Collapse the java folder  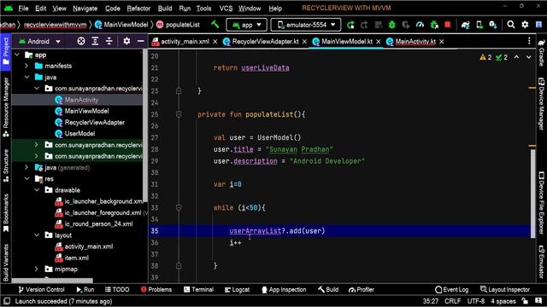[26, 77]
